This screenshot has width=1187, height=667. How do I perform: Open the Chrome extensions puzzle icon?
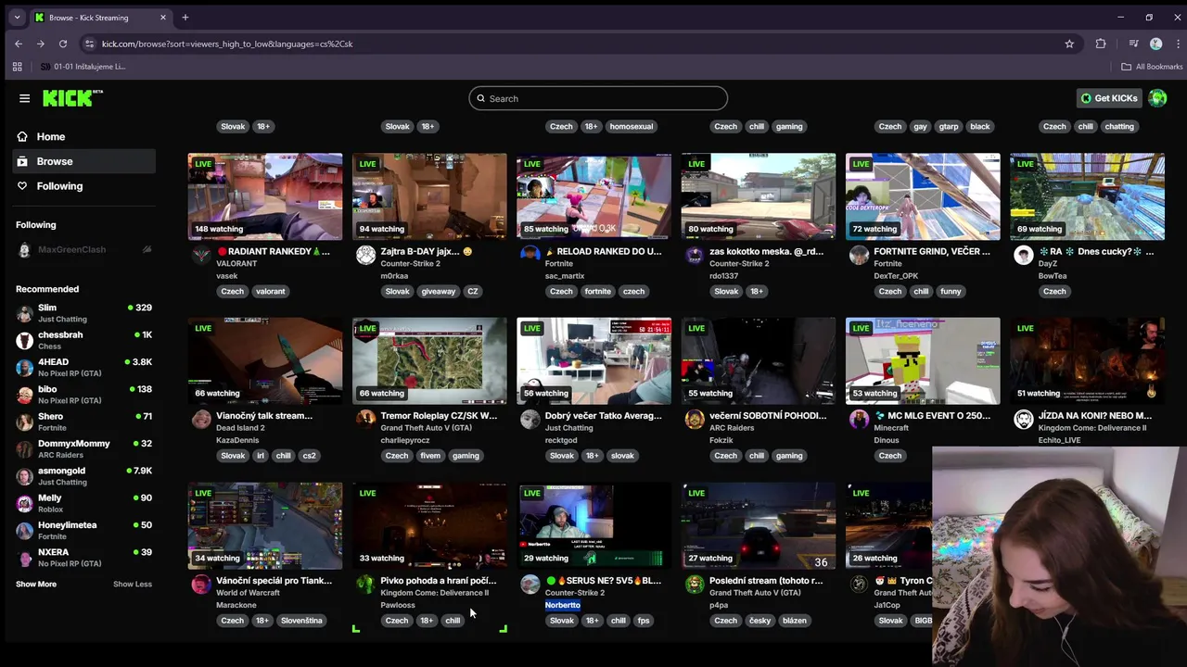(x=1101, y=44)
